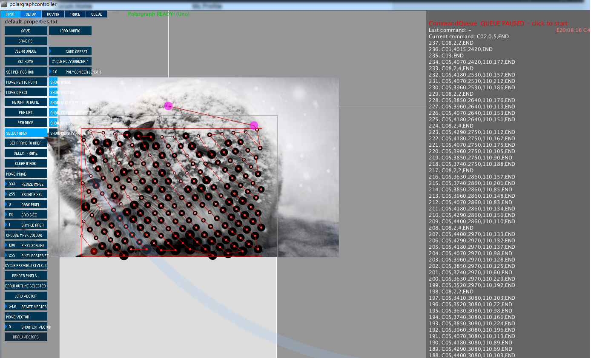Click SELECT FRAME button
The width and height of the screenshot is (591, 358).
click(26, 153)
